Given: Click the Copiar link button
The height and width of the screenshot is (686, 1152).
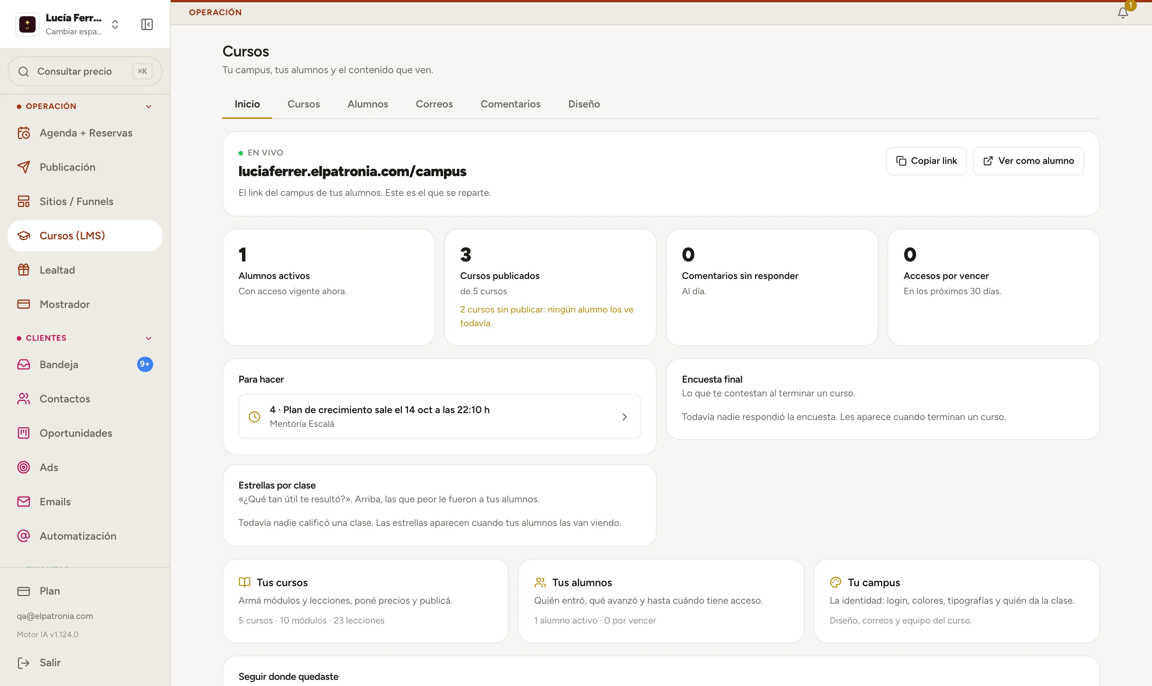Looking at the screenshot, I should tap(926, 161).
